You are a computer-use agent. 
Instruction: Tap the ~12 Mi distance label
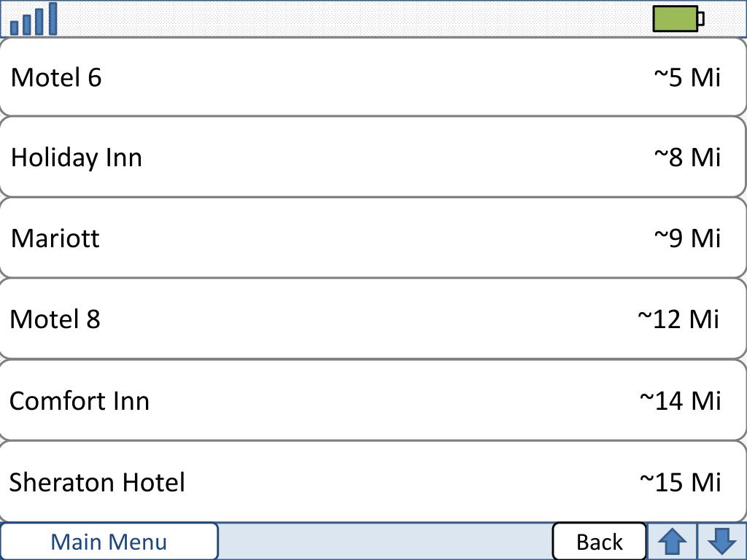[x=678, y=319]
